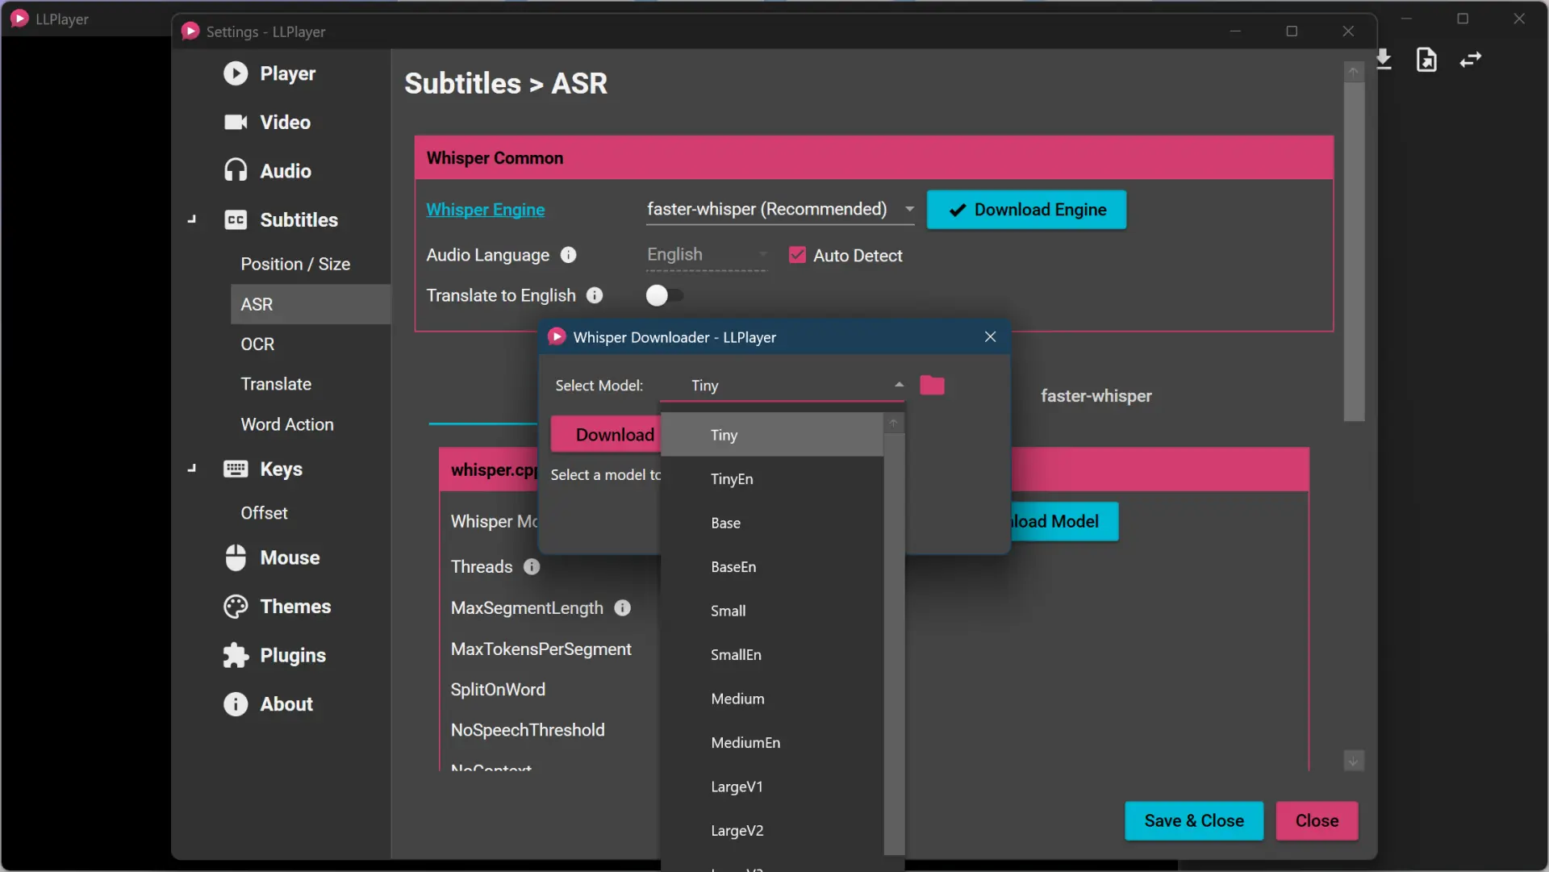Choose the Medium model option
The width and height of the screenshot is (1549, 872).
772,699
